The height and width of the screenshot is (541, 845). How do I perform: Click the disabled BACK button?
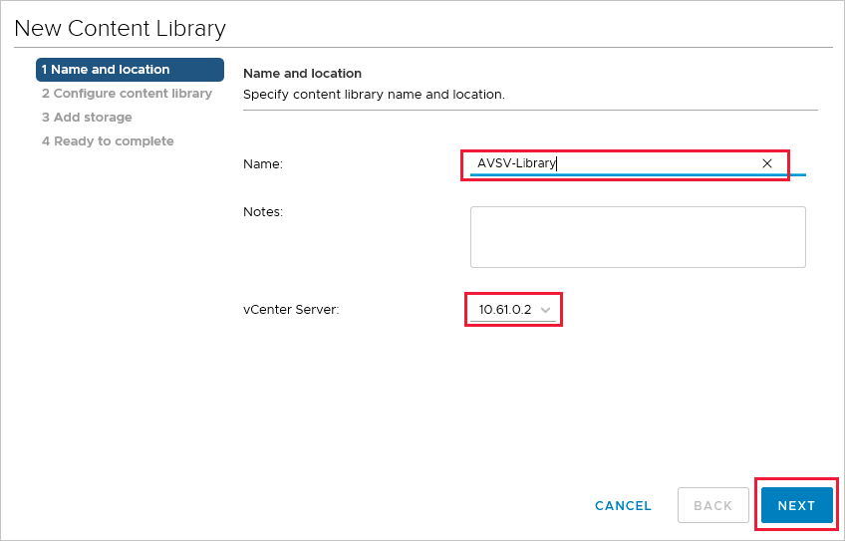pyautogui.click(x=713, y=505)
